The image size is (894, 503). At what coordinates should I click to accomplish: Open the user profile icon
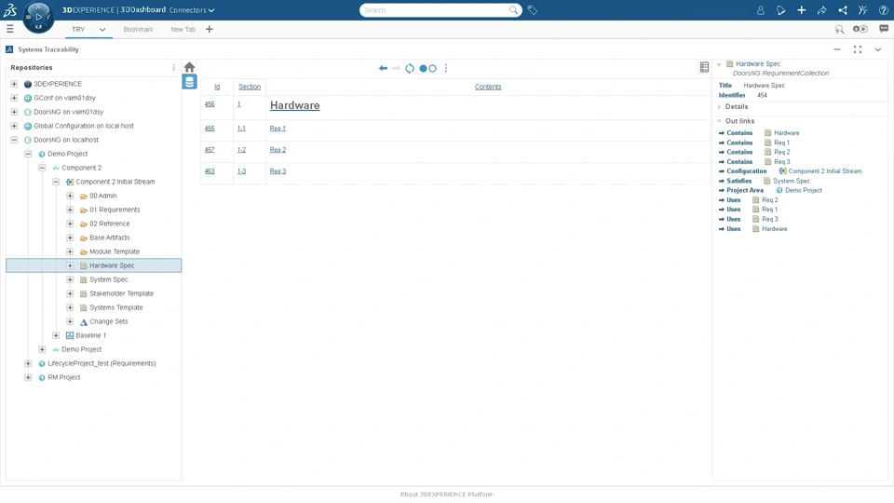760,10
